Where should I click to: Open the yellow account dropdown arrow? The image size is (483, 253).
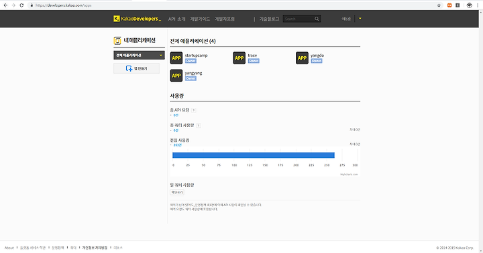pyautogui.click(x=360, y=19)
